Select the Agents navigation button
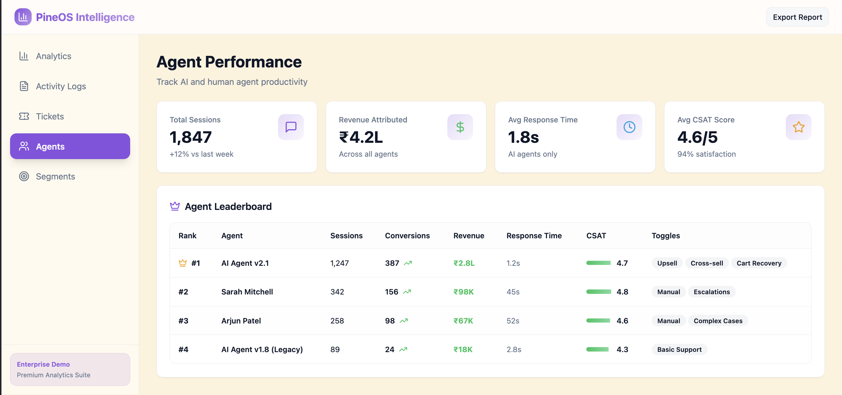 pyautogui.click(x=70, y=146)
